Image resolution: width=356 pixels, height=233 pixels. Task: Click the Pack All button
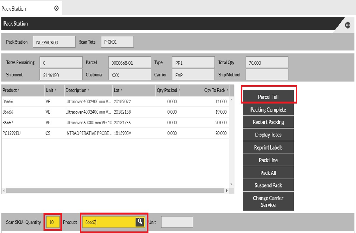click(x=268, y=173)
